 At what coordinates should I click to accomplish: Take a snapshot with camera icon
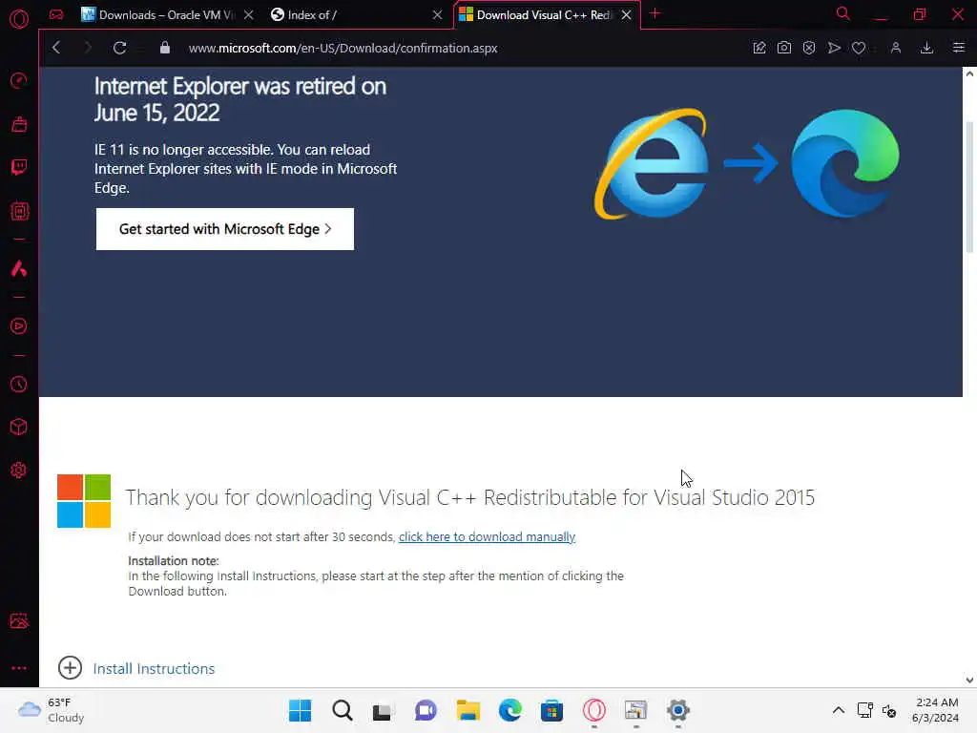pos(784,48)
